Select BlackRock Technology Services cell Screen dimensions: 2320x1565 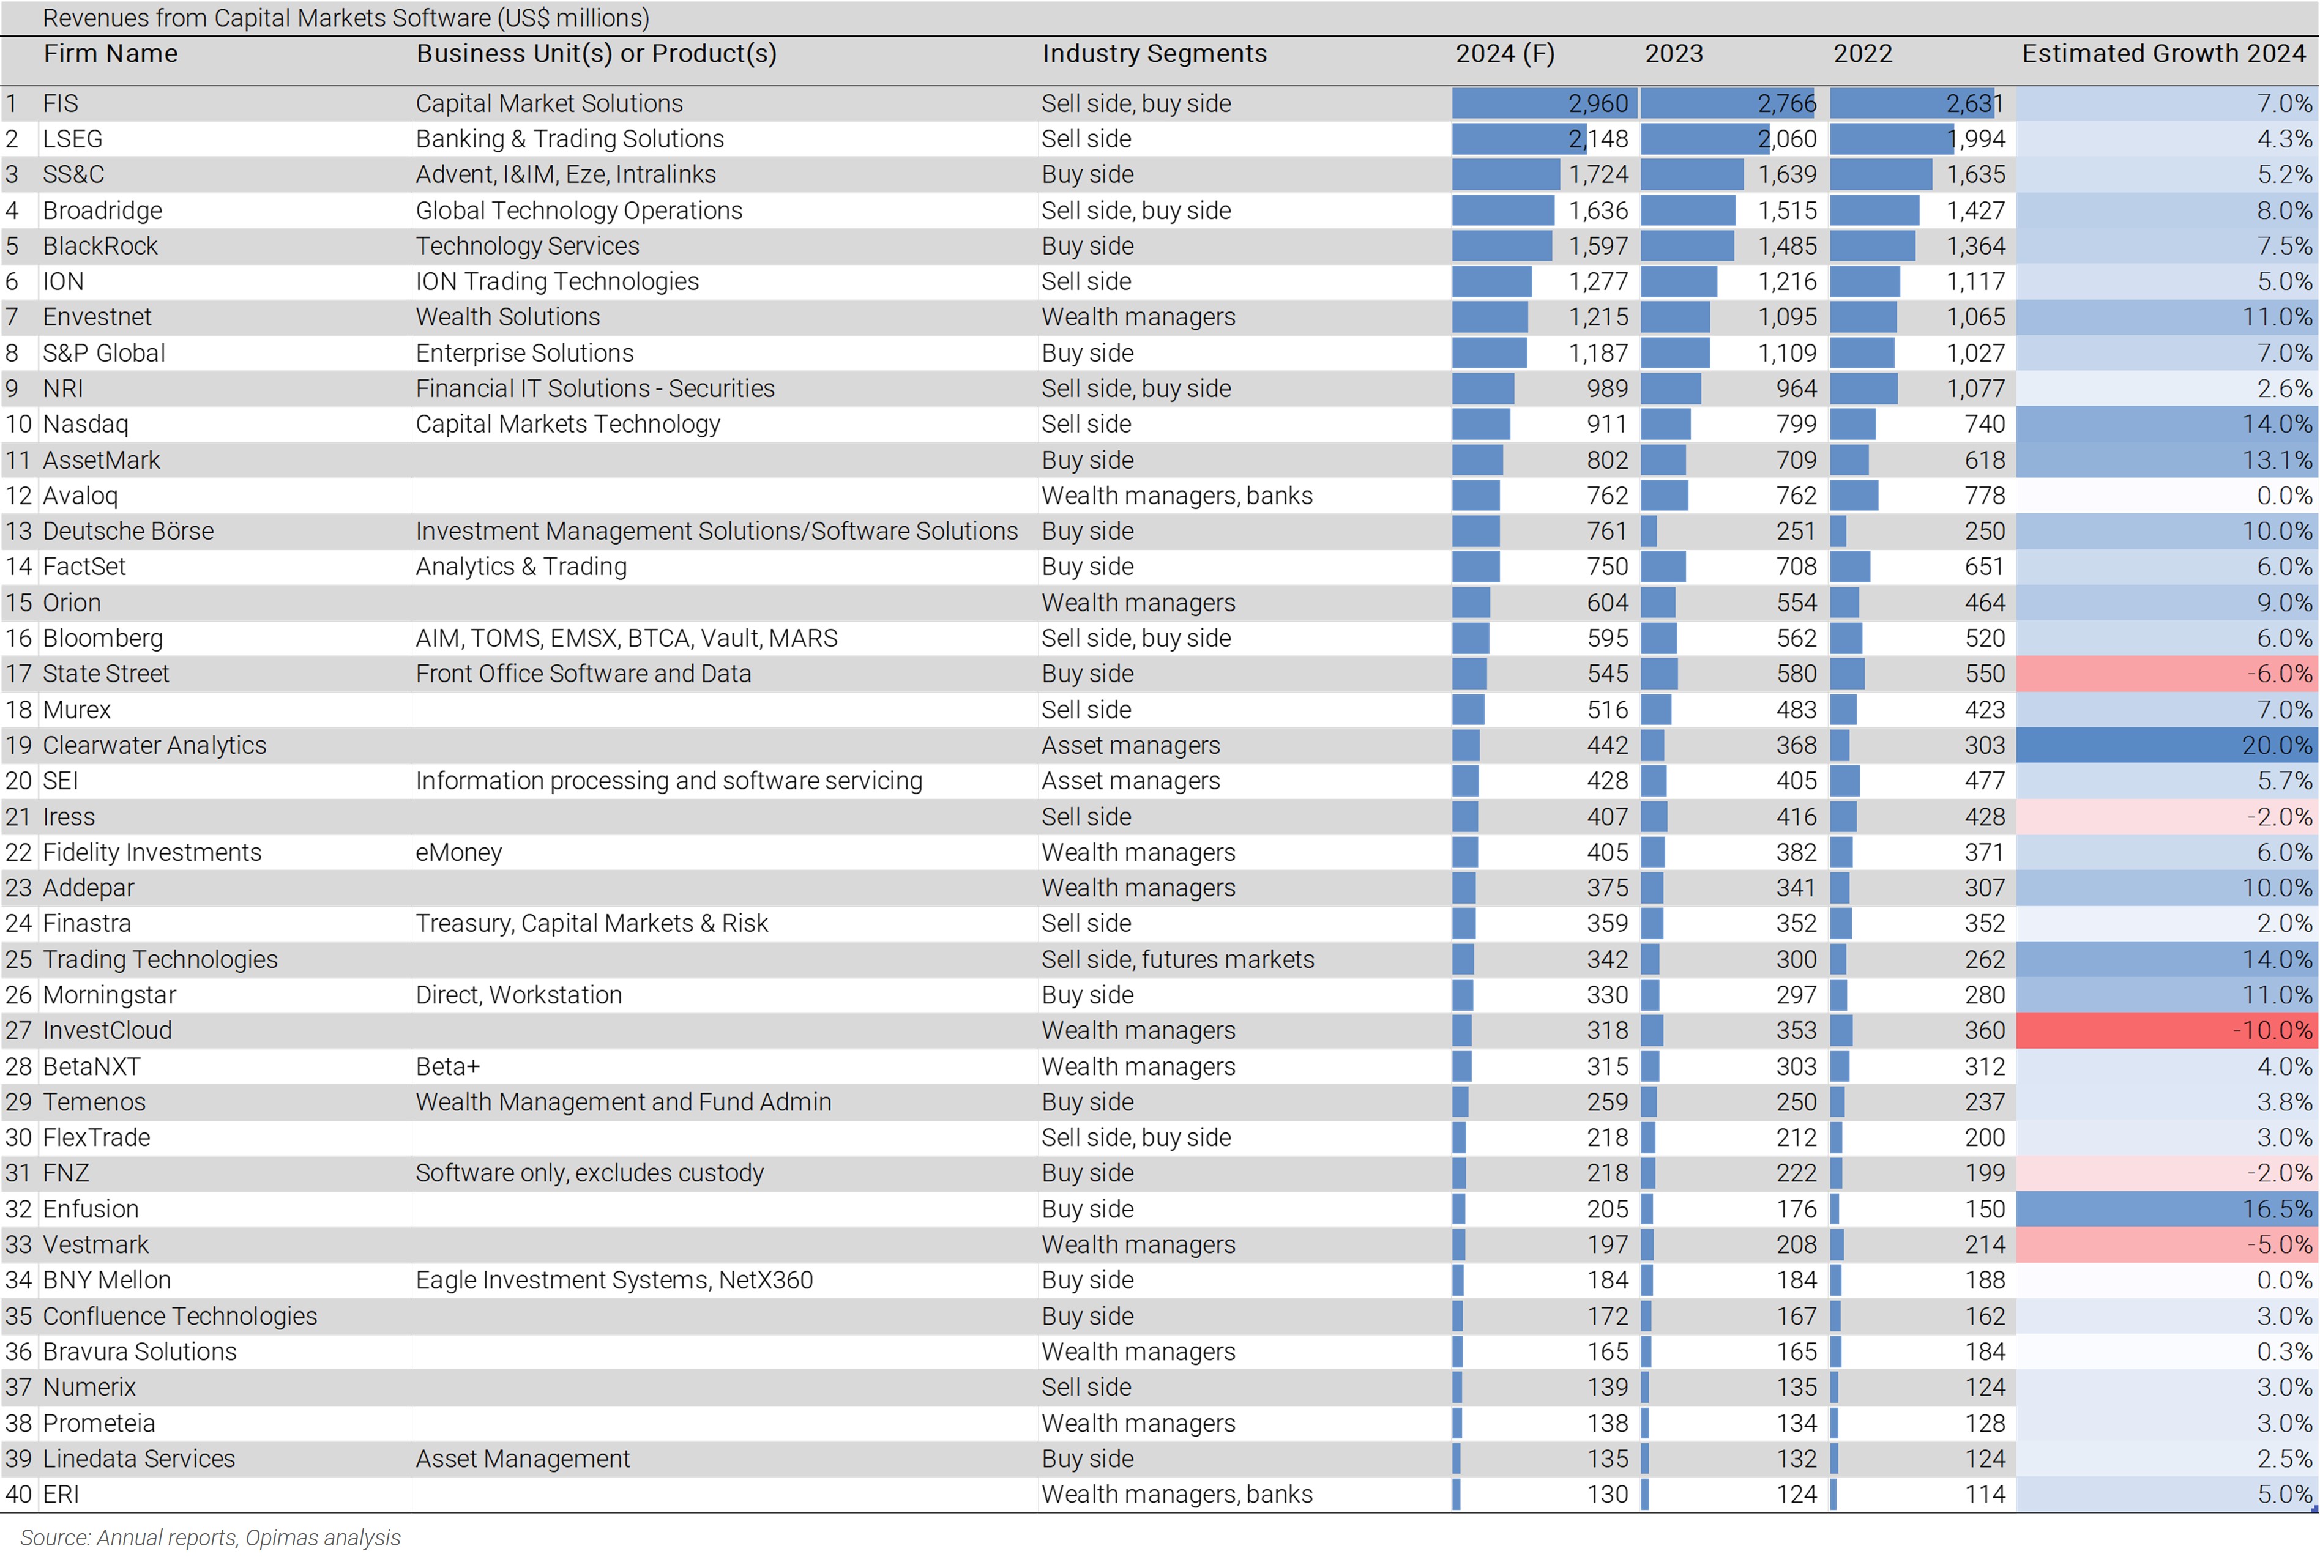tap(527, 247)
